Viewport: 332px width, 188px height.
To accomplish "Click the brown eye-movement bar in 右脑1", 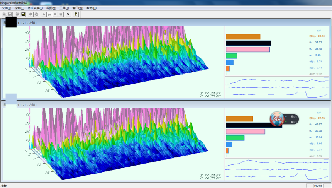I will [x=239, y=119].
